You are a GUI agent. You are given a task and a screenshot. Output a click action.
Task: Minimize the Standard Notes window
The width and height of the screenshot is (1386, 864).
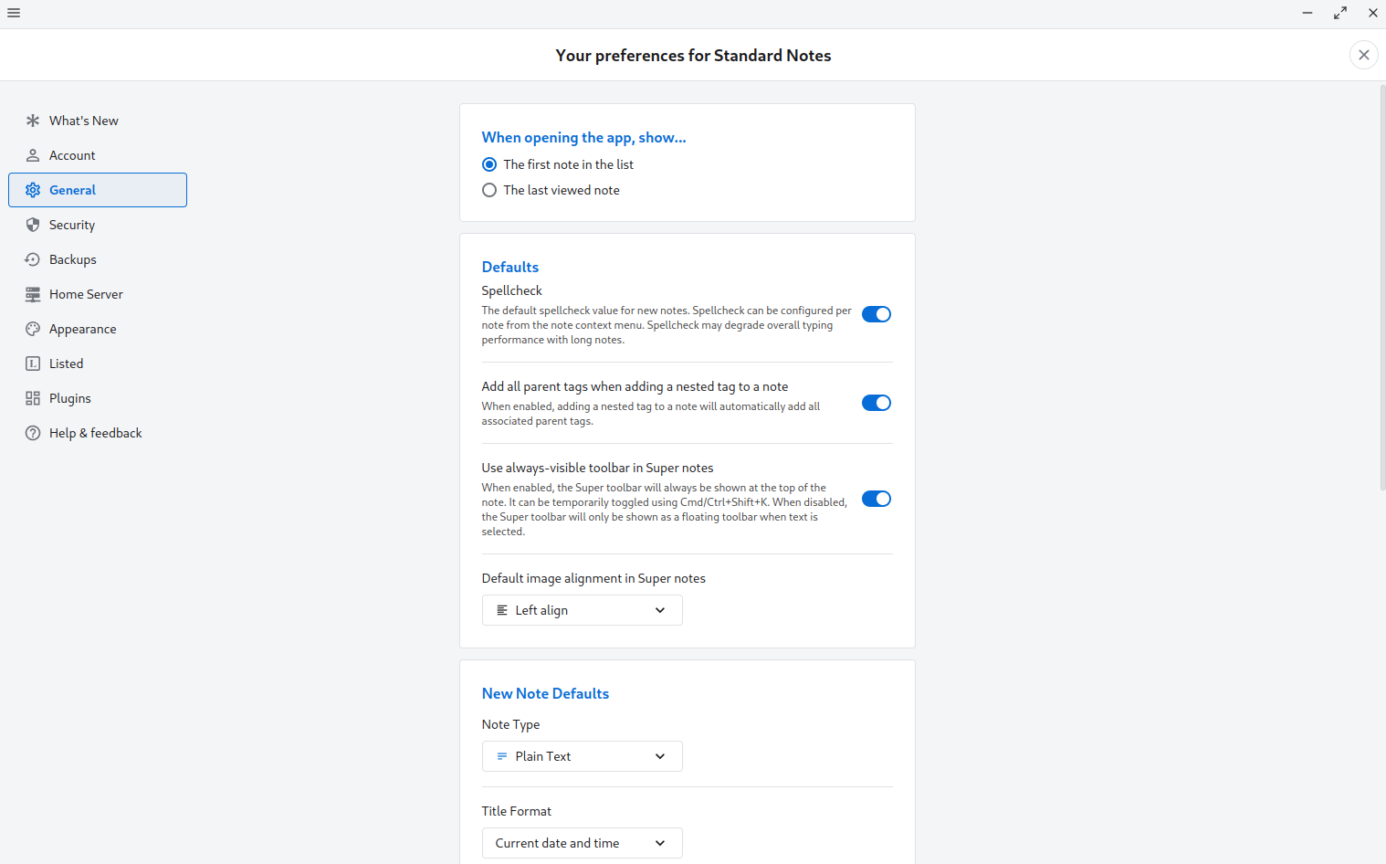[x=1307, y=13]
